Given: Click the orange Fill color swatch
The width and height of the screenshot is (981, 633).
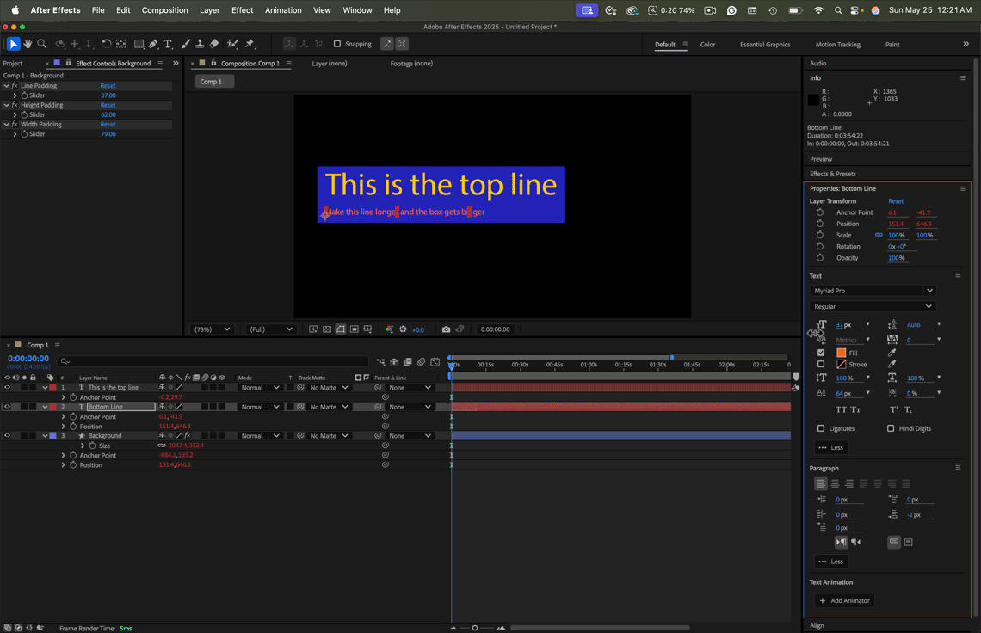Looking at the screenshot, I should 842,353.
